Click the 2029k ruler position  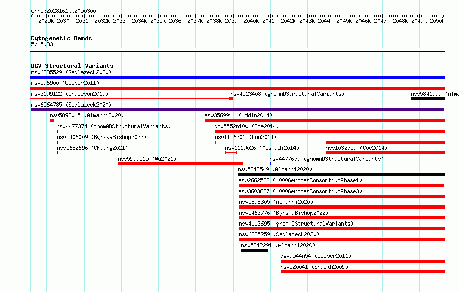coord(46,21)
